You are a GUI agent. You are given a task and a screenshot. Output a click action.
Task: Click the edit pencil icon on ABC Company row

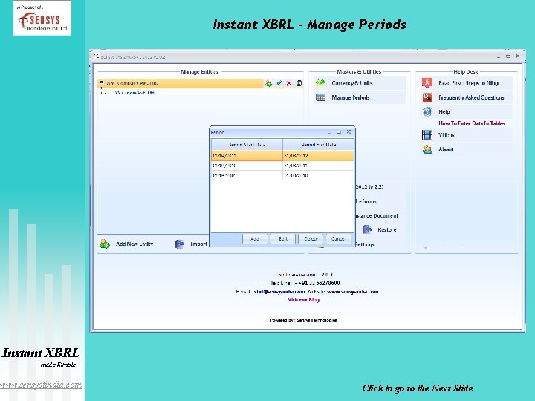point(279,83)
